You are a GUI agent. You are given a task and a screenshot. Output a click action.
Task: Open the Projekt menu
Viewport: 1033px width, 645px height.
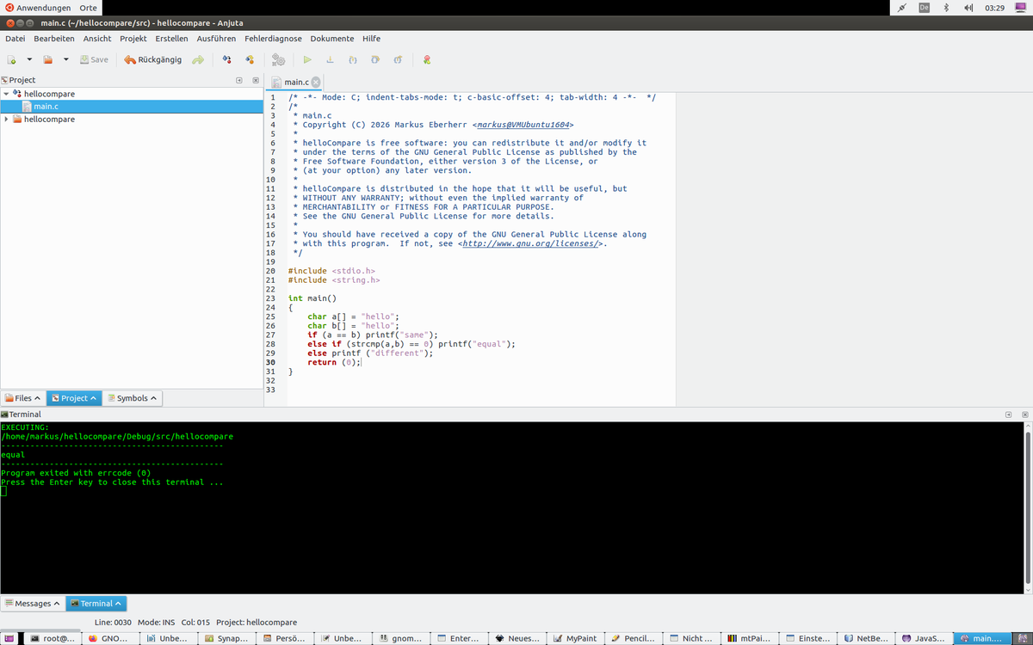click(133, 39)
